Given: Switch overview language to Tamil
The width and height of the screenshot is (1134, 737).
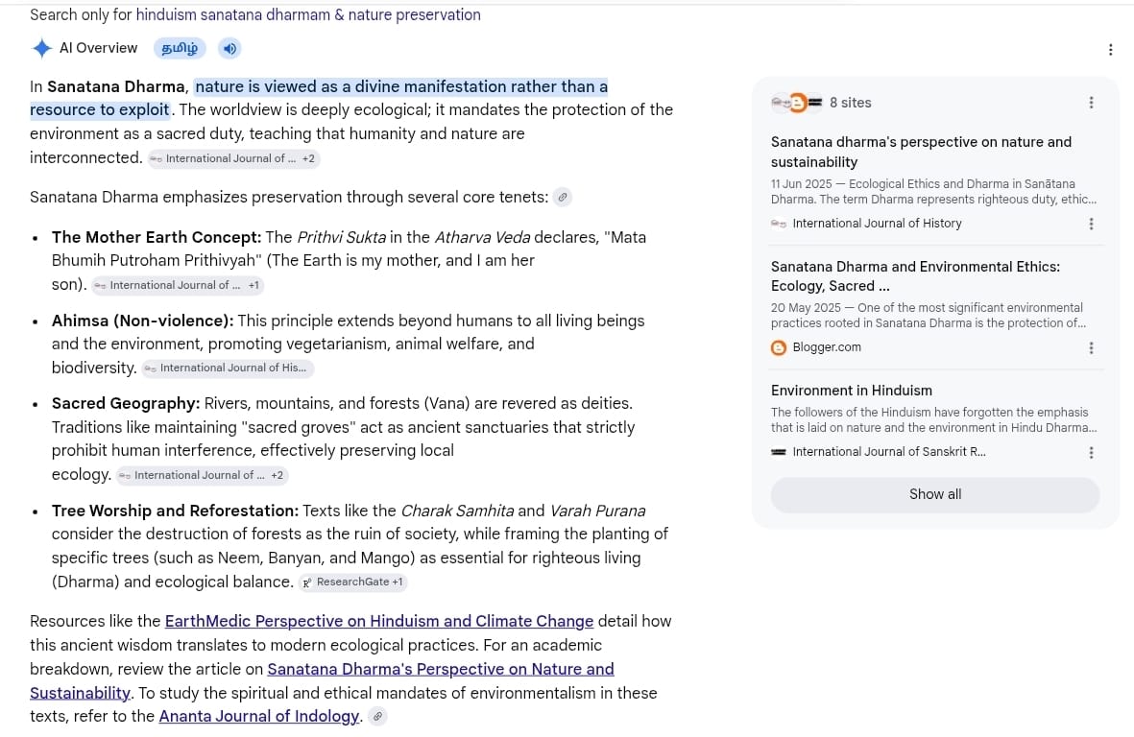Looking at the screenshot, I should [180, 48].
